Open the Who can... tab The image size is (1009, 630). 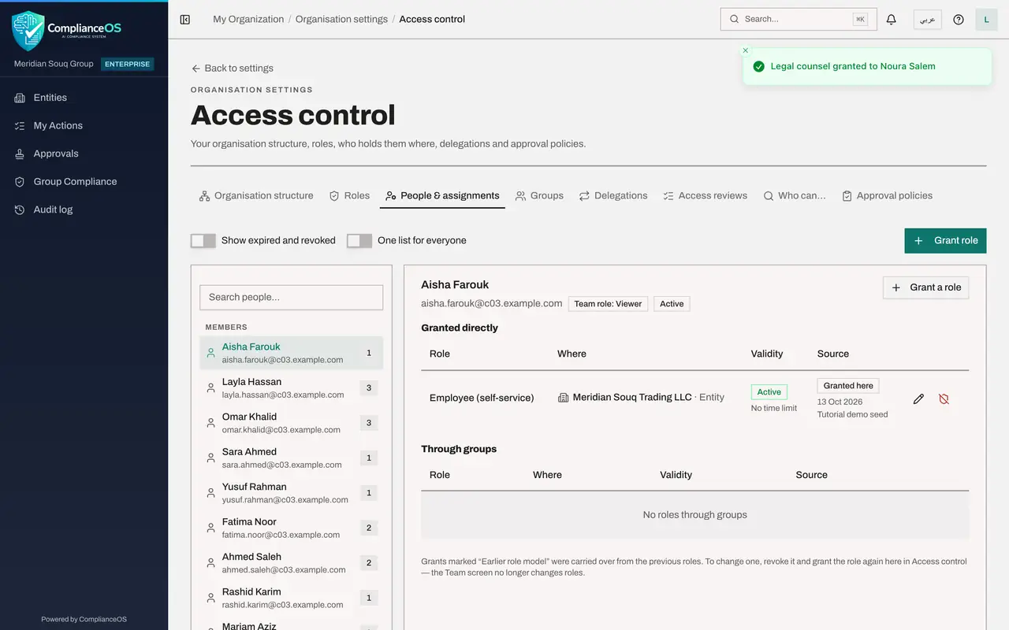[795, 196]
